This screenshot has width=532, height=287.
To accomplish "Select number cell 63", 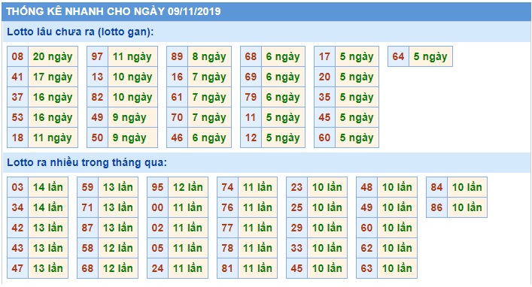I will (x=366, y=269).
